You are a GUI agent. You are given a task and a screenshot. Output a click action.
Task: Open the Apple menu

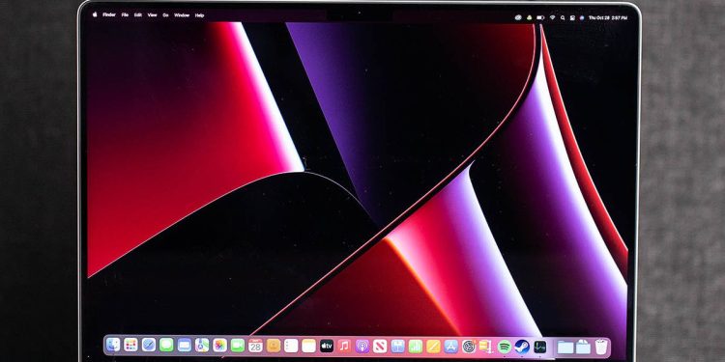click(95, 14)
